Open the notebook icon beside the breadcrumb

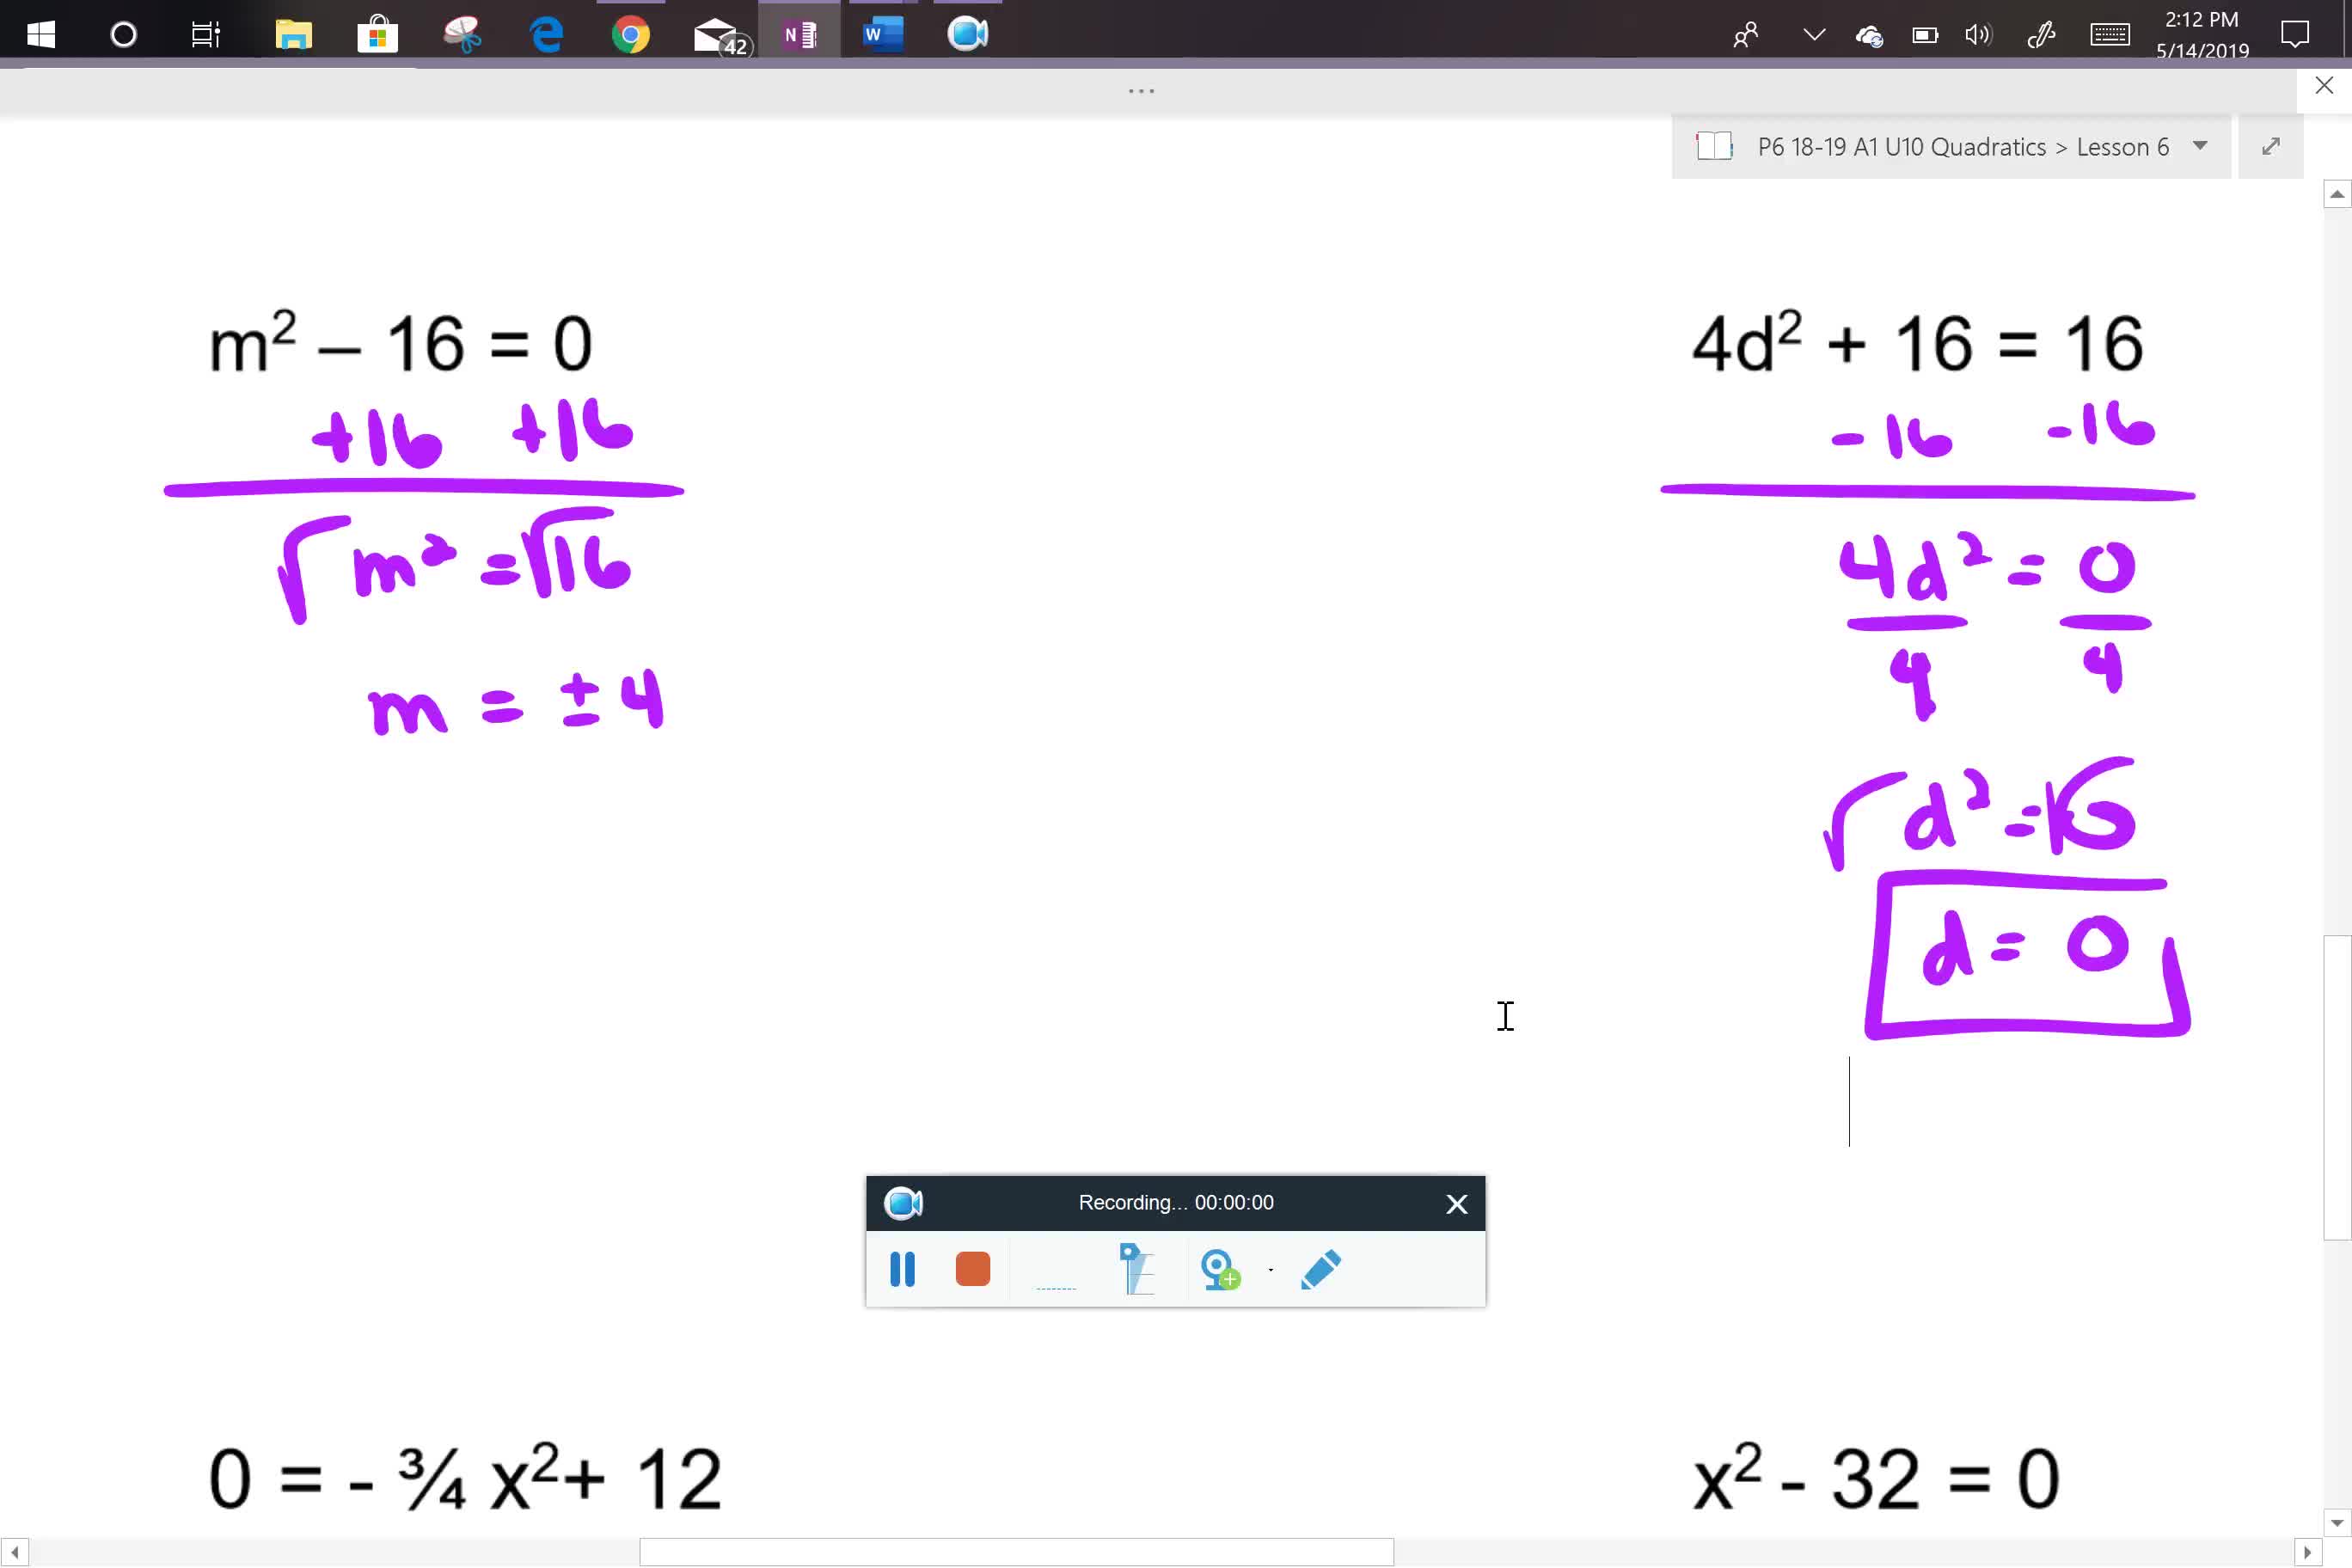pyautogui.click(x=1714, y=147)
